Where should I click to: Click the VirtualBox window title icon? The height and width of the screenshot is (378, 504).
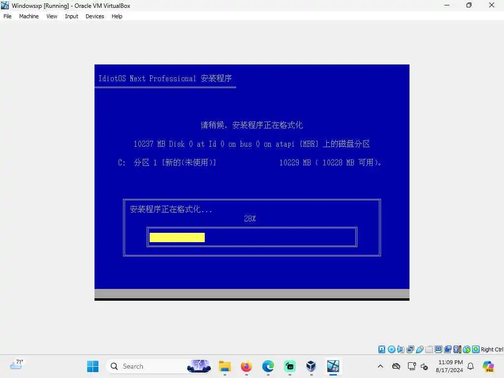(x=5, y=5)
